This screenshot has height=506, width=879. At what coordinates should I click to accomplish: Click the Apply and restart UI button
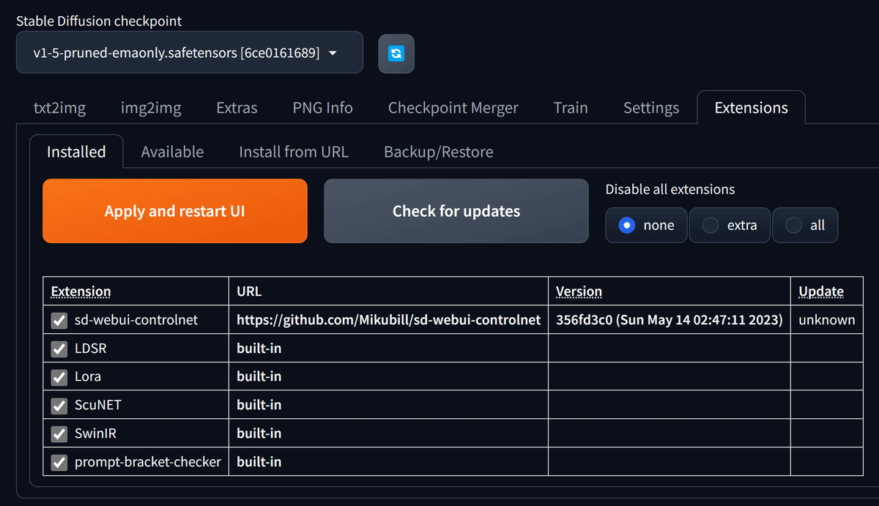point(175,211)
